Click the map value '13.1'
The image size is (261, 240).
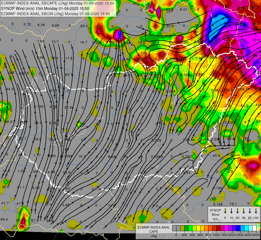(x=233, y=204)
